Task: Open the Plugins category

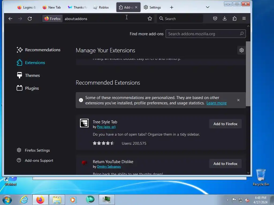Action: (28, 88)
